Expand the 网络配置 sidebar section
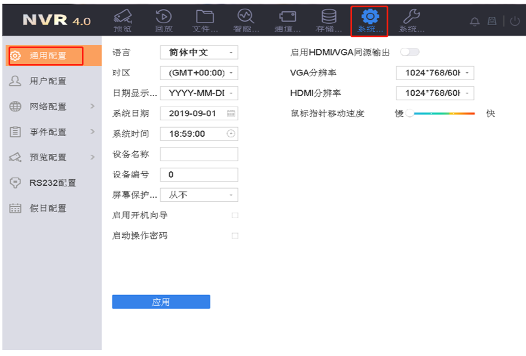Screen dimensions: 526x356 51,106
